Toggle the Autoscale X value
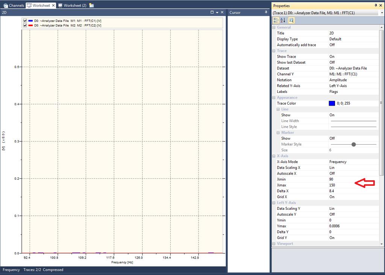This screenshot has width=385, height=275. pyautogui.click(x=353, y=173)
